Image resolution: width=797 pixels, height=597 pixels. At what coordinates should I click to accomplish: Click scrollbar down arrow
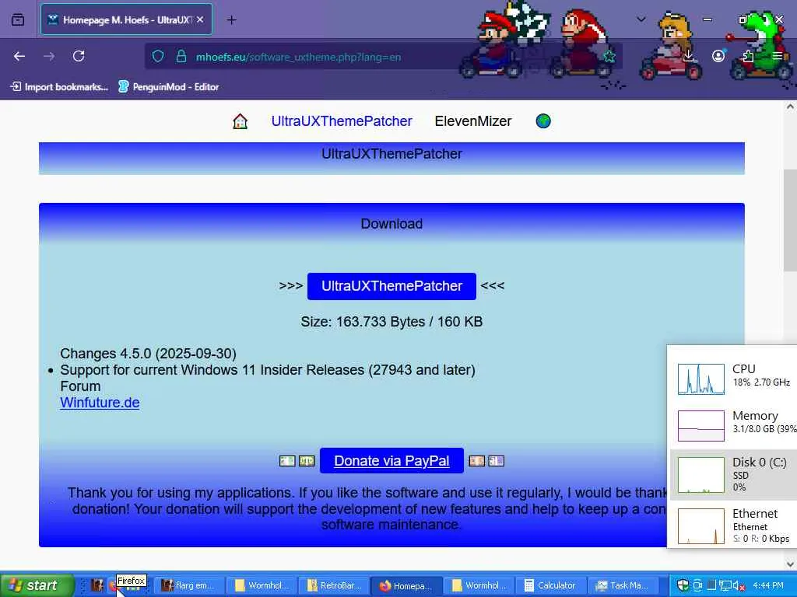coord(790,564)
